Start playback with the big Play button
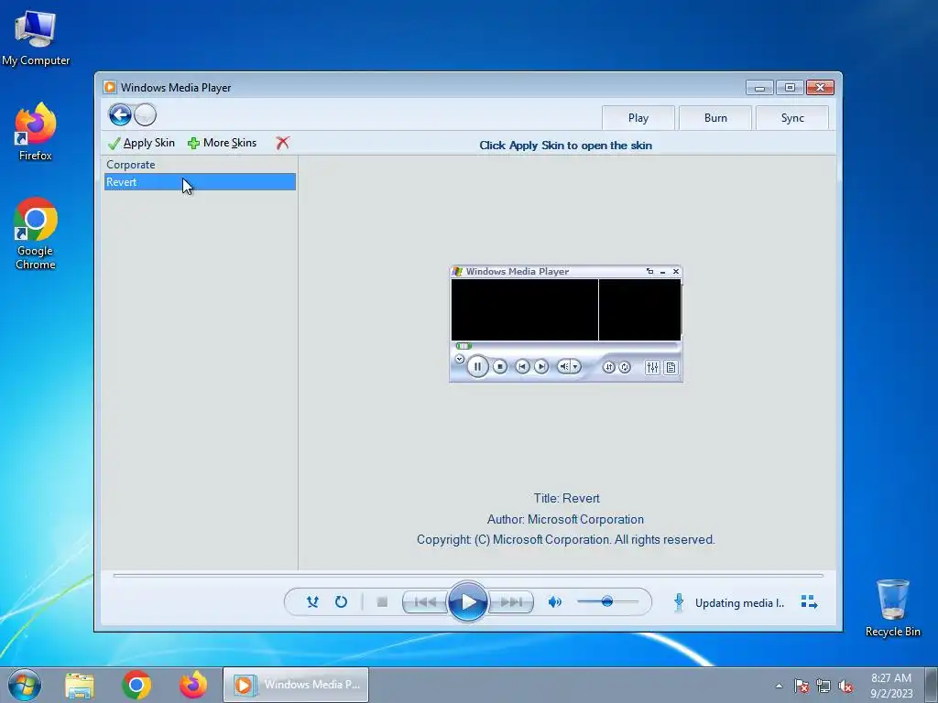The image size is (938, 703). click(468, 601)
